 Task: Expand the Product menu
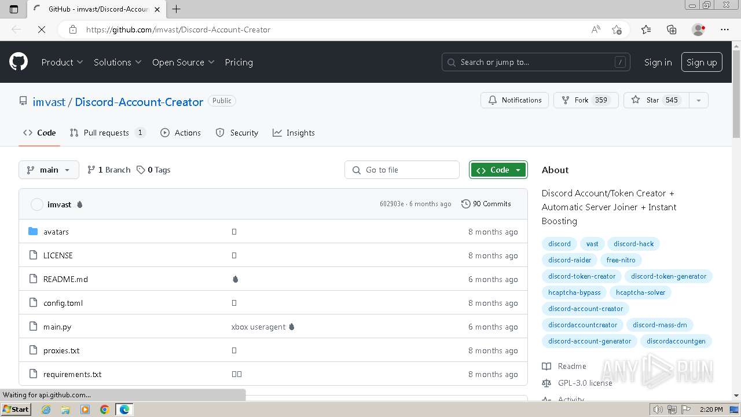[62, 62]
